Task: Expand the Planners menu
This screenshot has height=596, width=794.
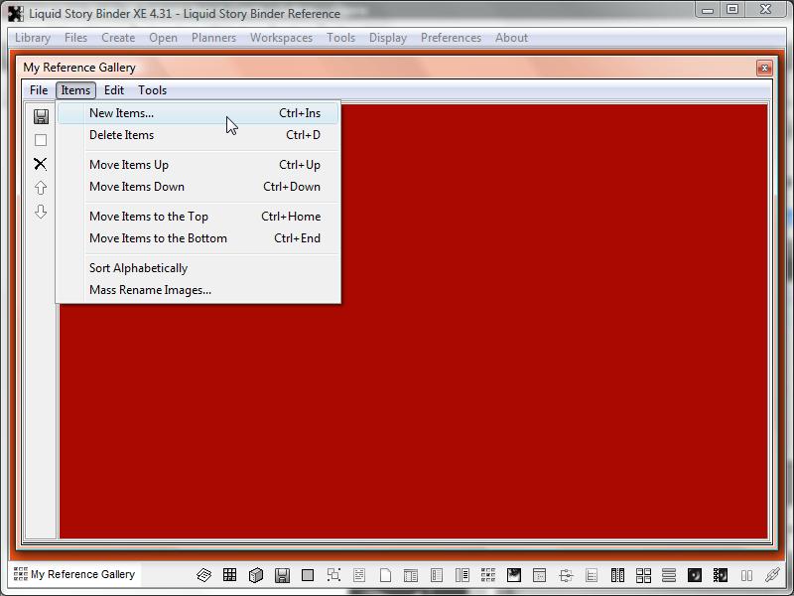Action: click(x=213, y=38)
